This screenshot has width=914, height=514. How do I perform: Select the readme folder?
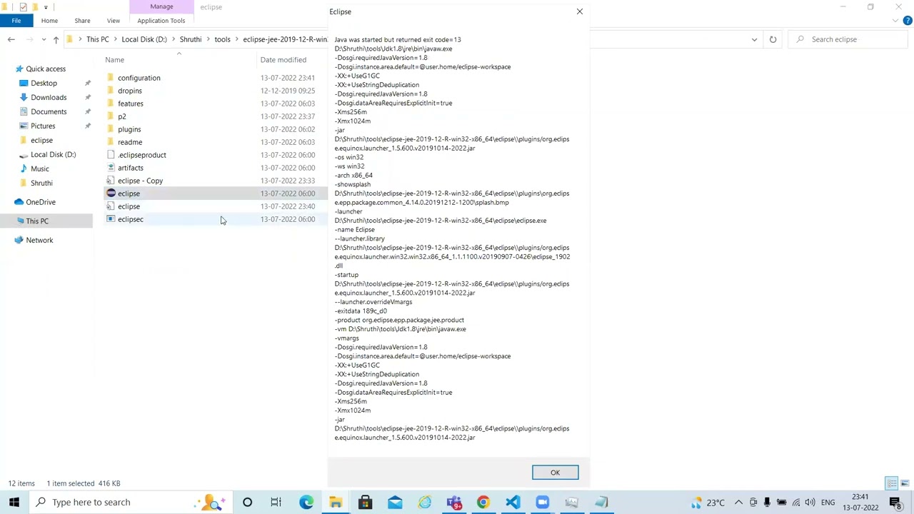click(x=130, y=142)
